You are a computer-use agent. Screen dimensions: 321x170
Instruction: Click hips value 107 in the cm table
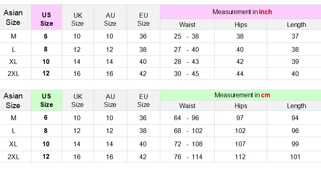240,144
